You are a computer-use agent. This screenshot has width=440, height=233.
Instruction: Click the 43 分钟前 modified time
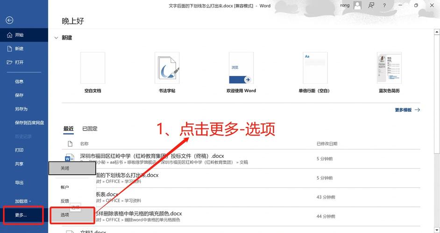pos(326,197)
